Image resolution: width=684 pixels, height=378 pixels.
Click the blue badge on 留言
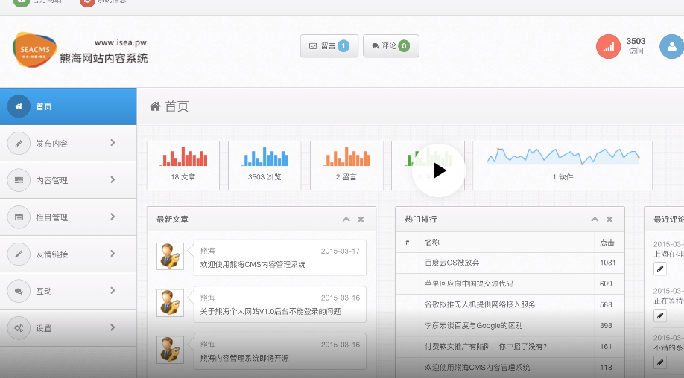pos(343,45)
